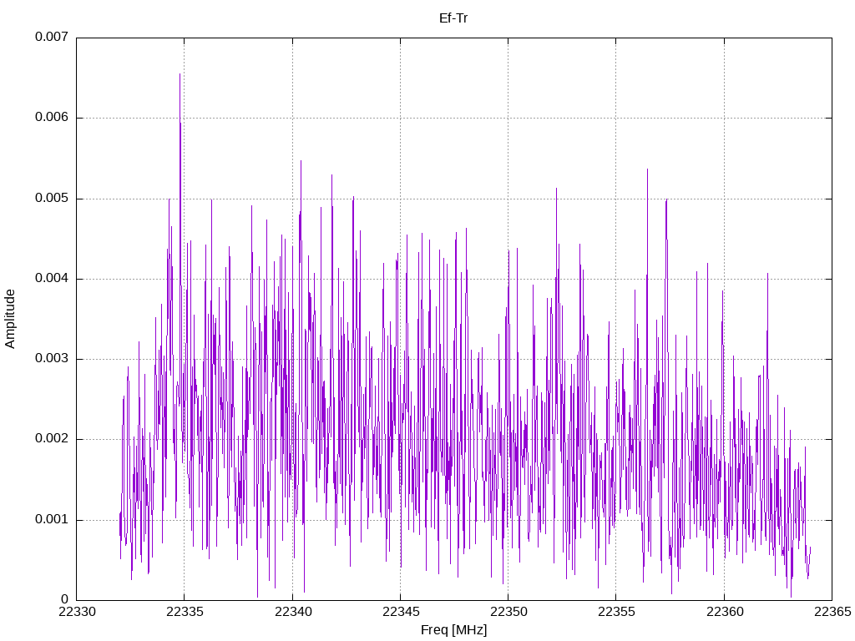Click the x-axis tick label 22360
This screenshot has width=855, height=641.
pos(725,612)
